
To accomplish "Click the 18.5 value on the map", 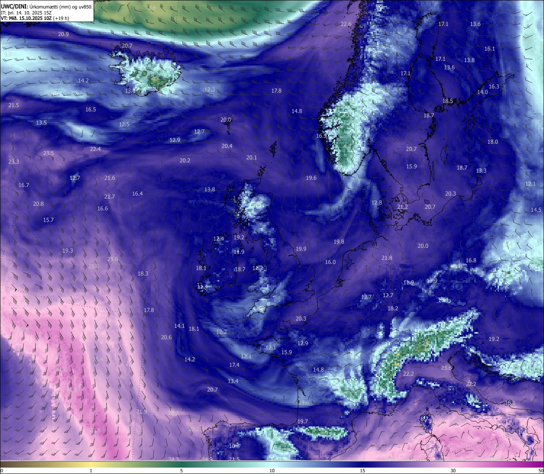I will pyautogui.click(x=448, y=101).
